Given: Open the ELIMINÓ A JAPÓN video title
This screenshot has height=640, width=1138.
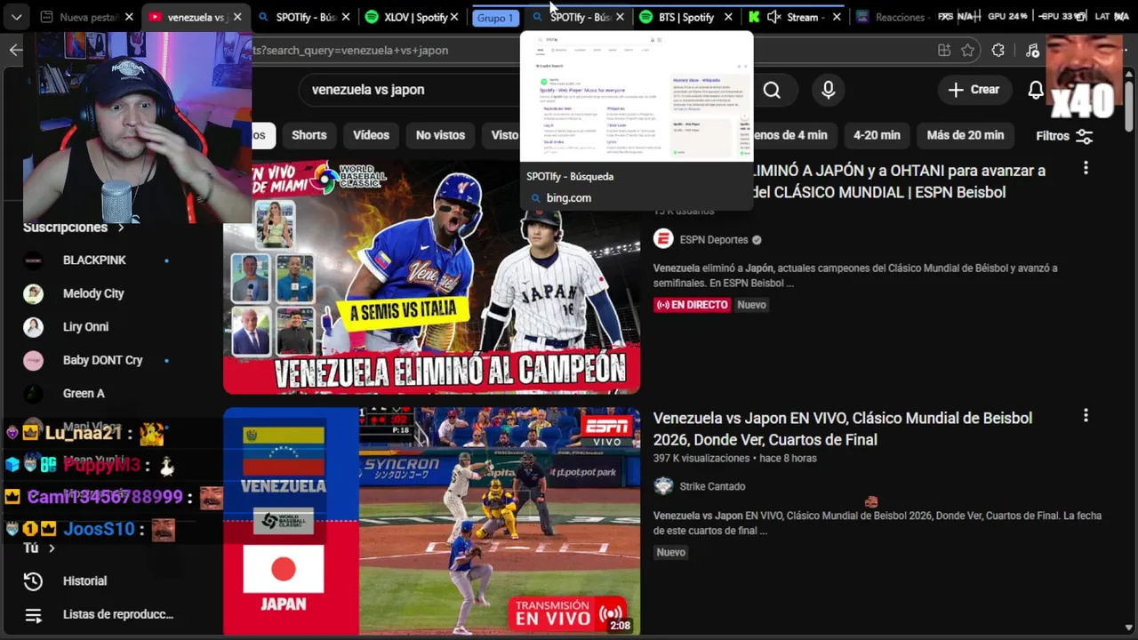Looking at the screenshot, I should click(898, 181).
